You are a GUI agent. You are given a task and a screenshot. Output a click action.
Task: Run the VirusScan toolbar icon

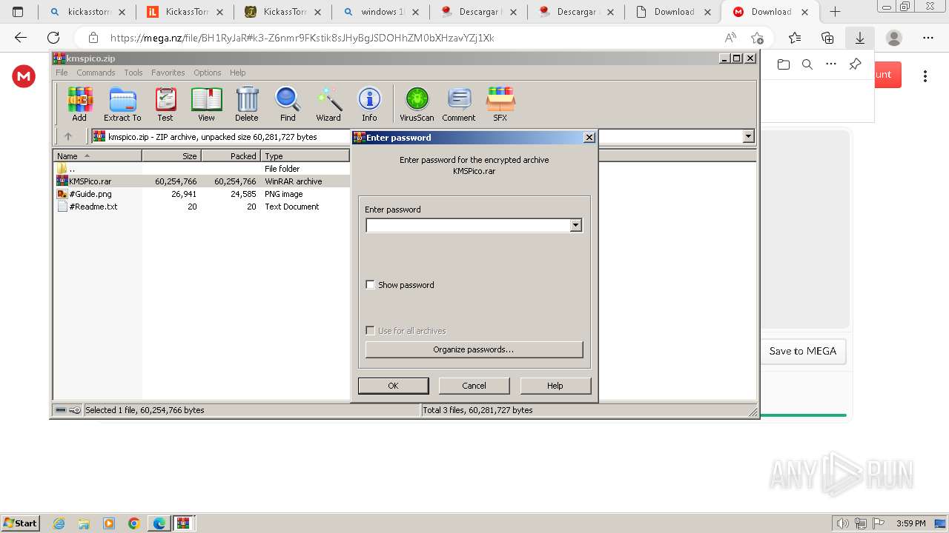pos(417,104)
